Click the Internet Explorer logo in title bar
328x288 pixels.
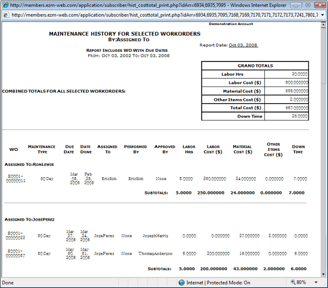coord(5,5)
